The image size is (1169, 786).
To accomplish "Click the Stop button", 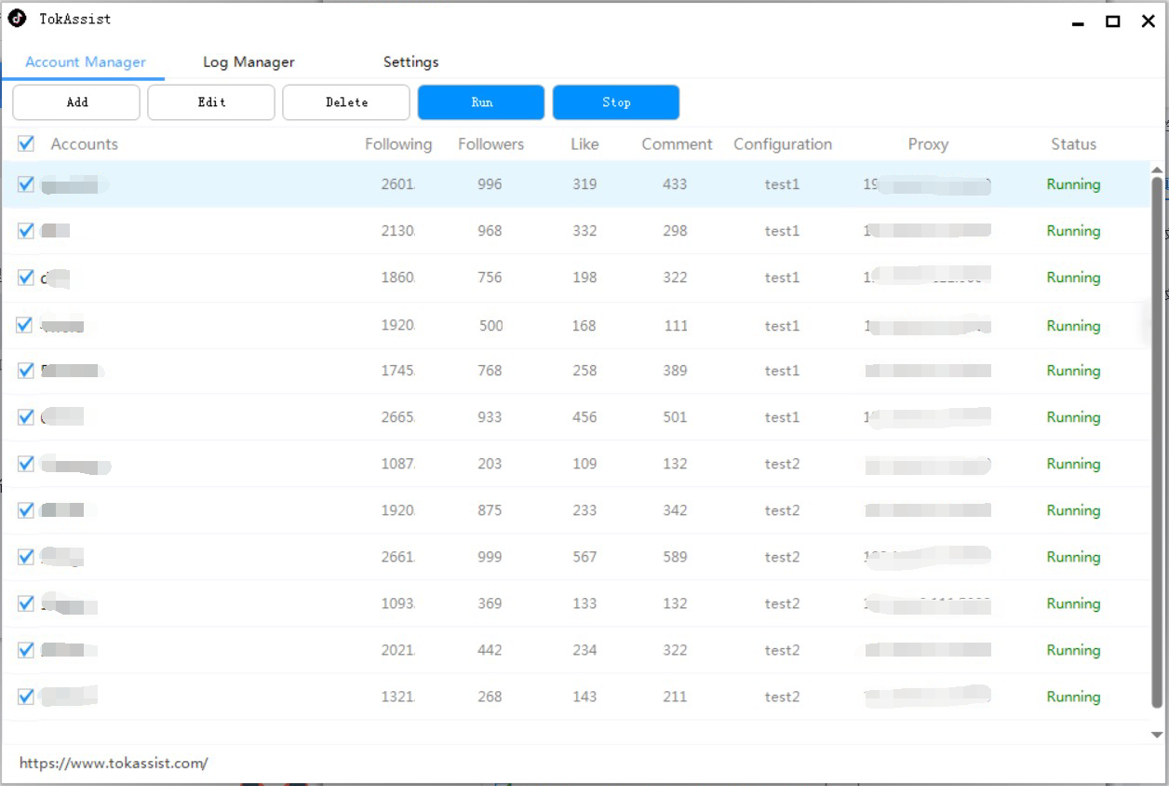I will click(x=616, y=102).
